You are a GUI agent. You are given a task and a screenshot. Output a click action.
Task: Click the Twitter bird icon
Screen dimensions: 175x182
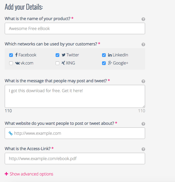pyautogui.click(x=63, y=55)
